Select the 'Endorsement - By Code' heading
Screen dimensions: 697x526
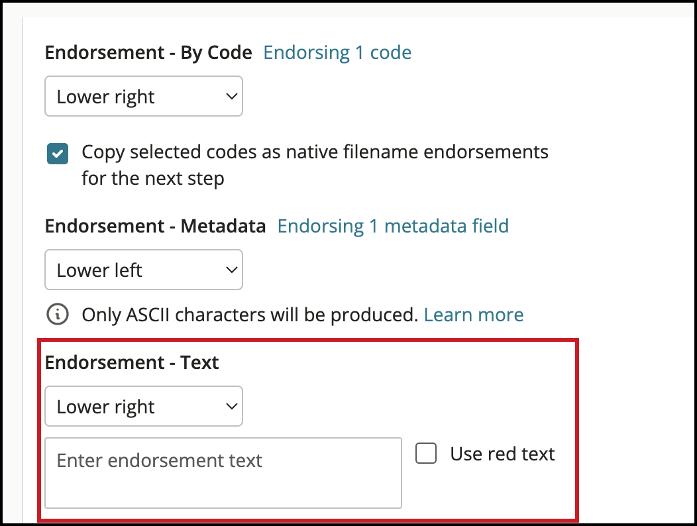coord(148,52)
